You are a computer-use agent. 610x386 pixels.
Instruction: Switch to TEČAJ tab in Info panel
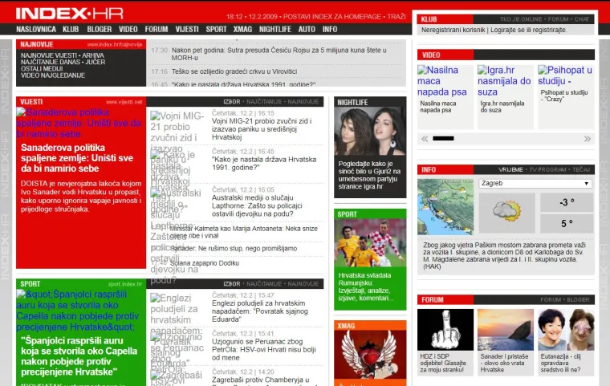pyautogui.click(x=581, y=169)
